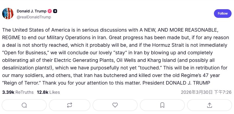Screen dimensions: 234x114
Task: Open the share upload icon
Action: (209, 105)
